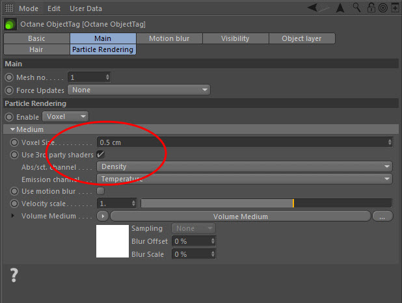Viewport: 402px width, 303px height.
Task: Open the User Data menu
Action: [x=86, y=8]
